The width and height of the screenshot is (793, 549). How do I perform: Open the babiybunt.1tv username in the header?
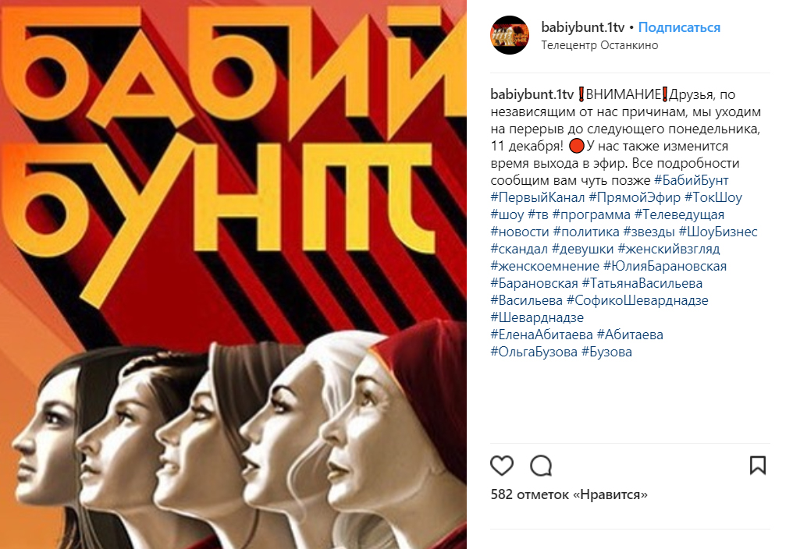click(x=582, y=27)
